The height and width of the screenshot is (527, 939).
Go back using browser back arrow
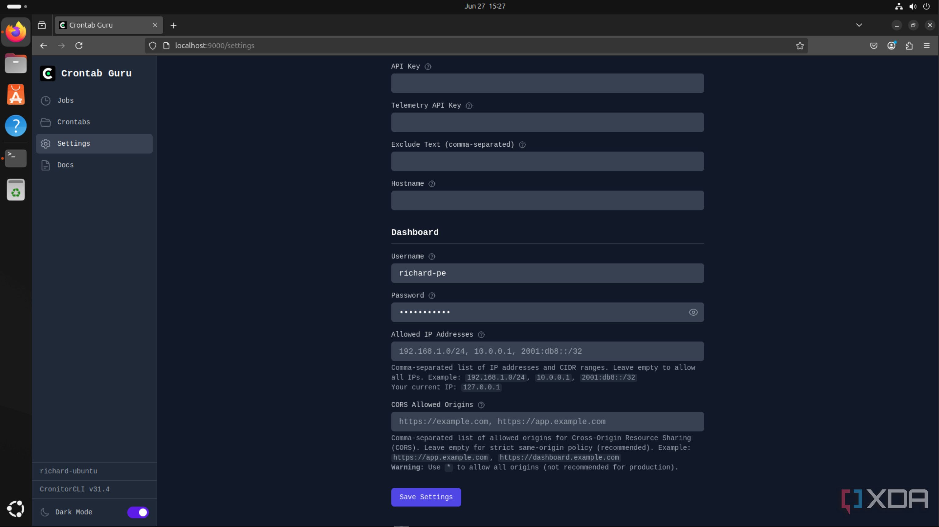(x=44, y=45)
